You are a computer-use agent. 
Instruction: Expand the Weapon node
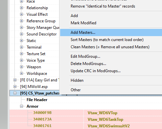click(x=22, y=67)
